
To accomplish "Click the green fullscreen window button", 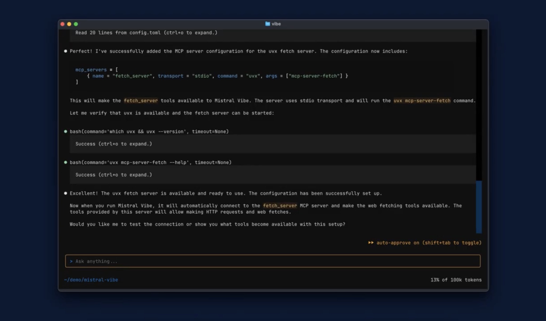I will (x=76, y=24).
